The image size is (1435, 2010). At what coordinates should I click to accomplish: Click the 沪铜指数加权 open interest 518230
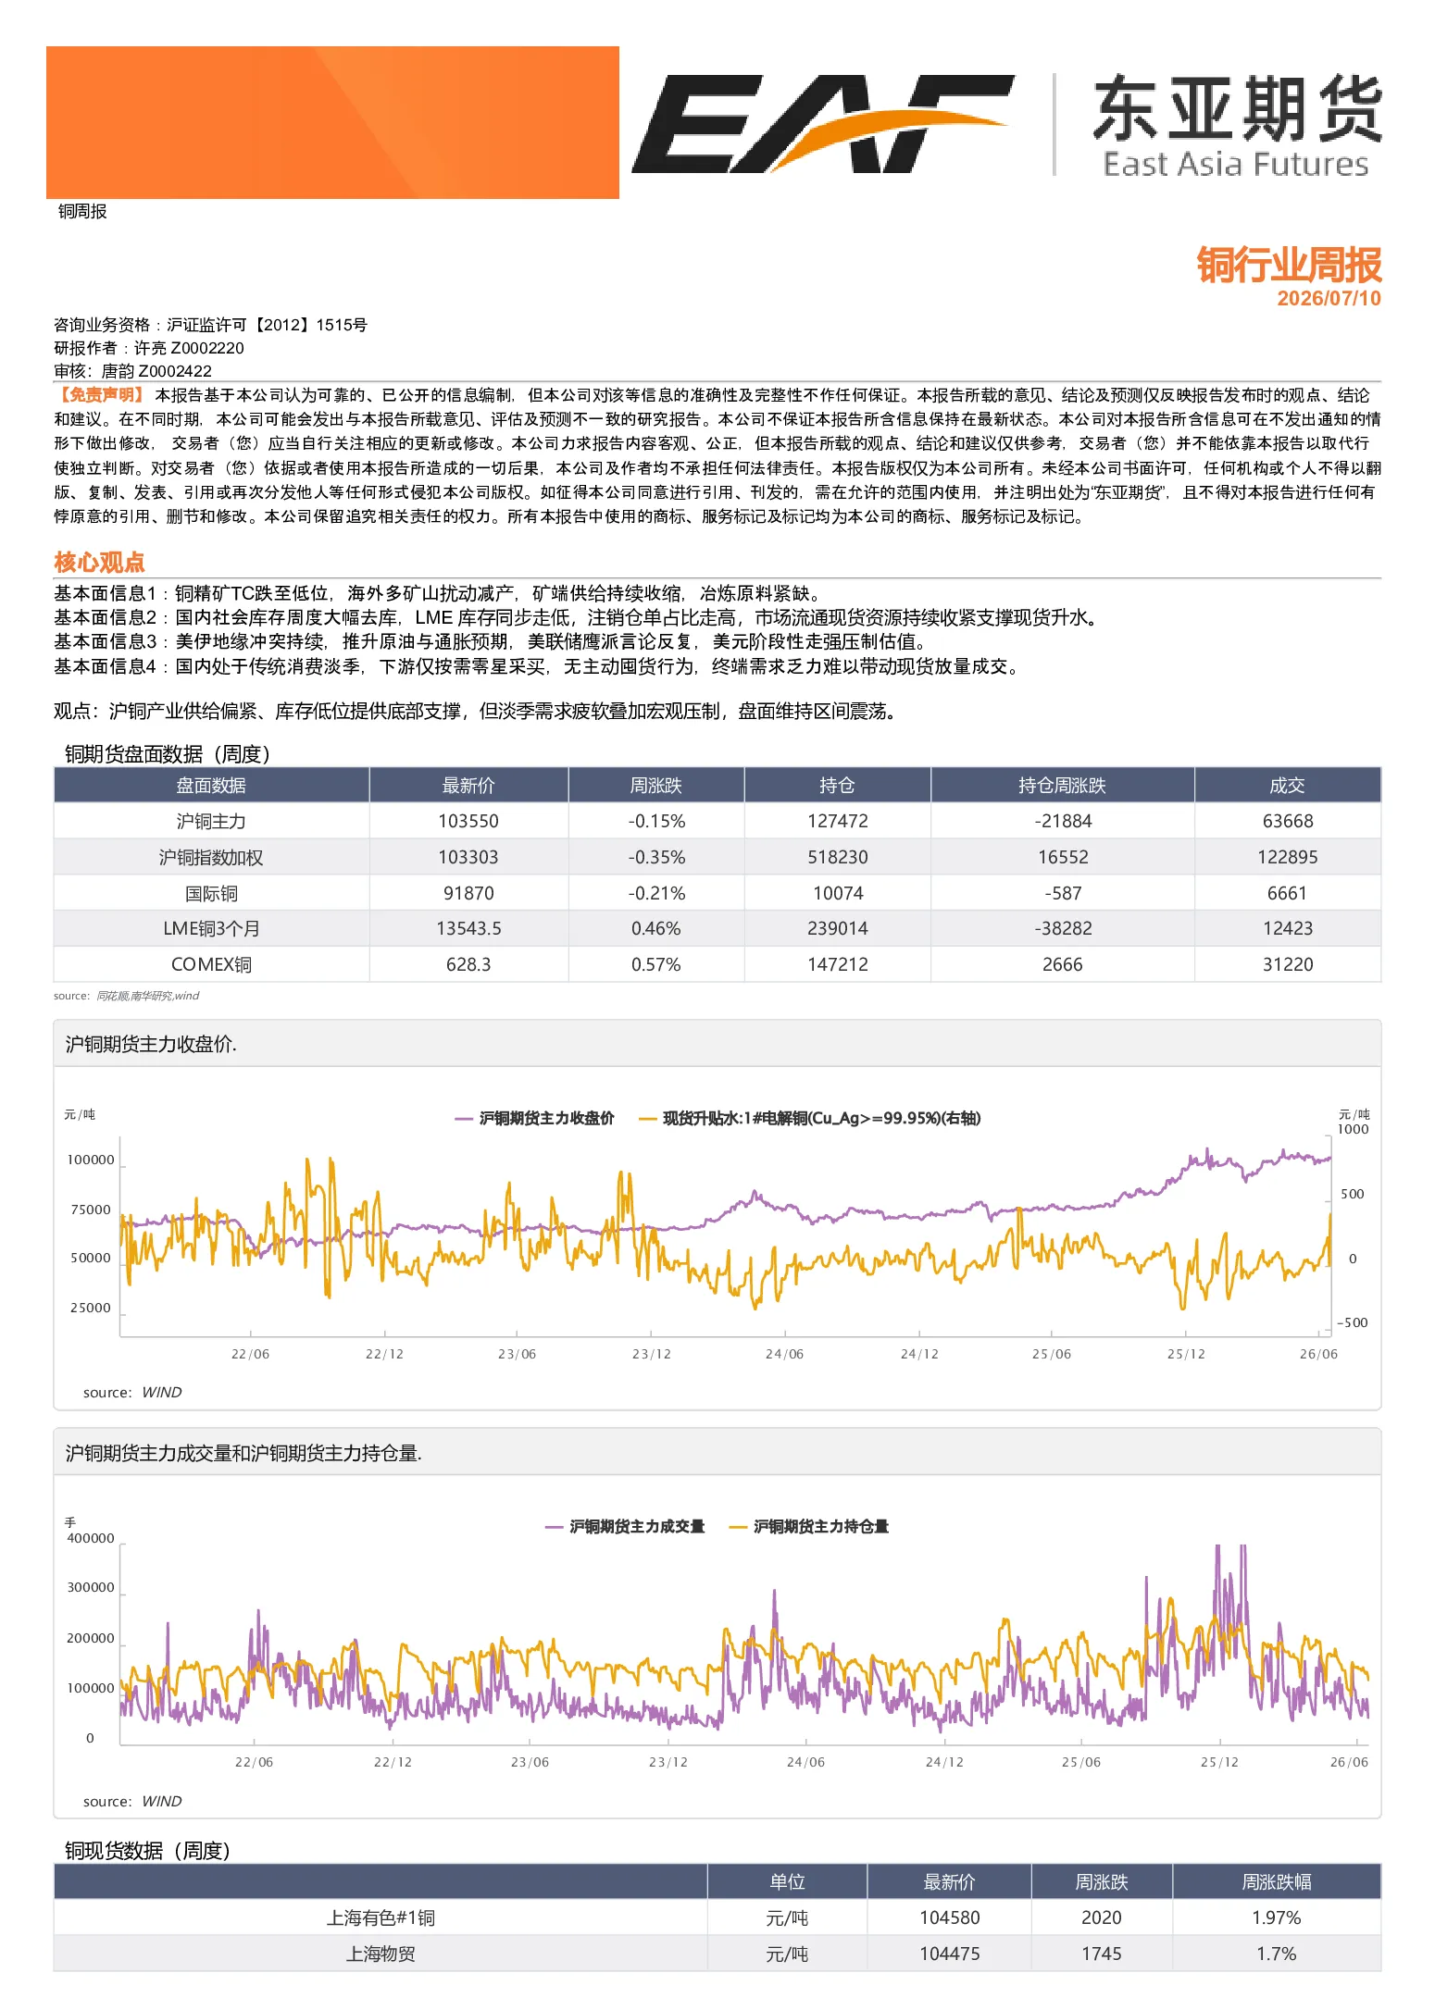(838, 857)
